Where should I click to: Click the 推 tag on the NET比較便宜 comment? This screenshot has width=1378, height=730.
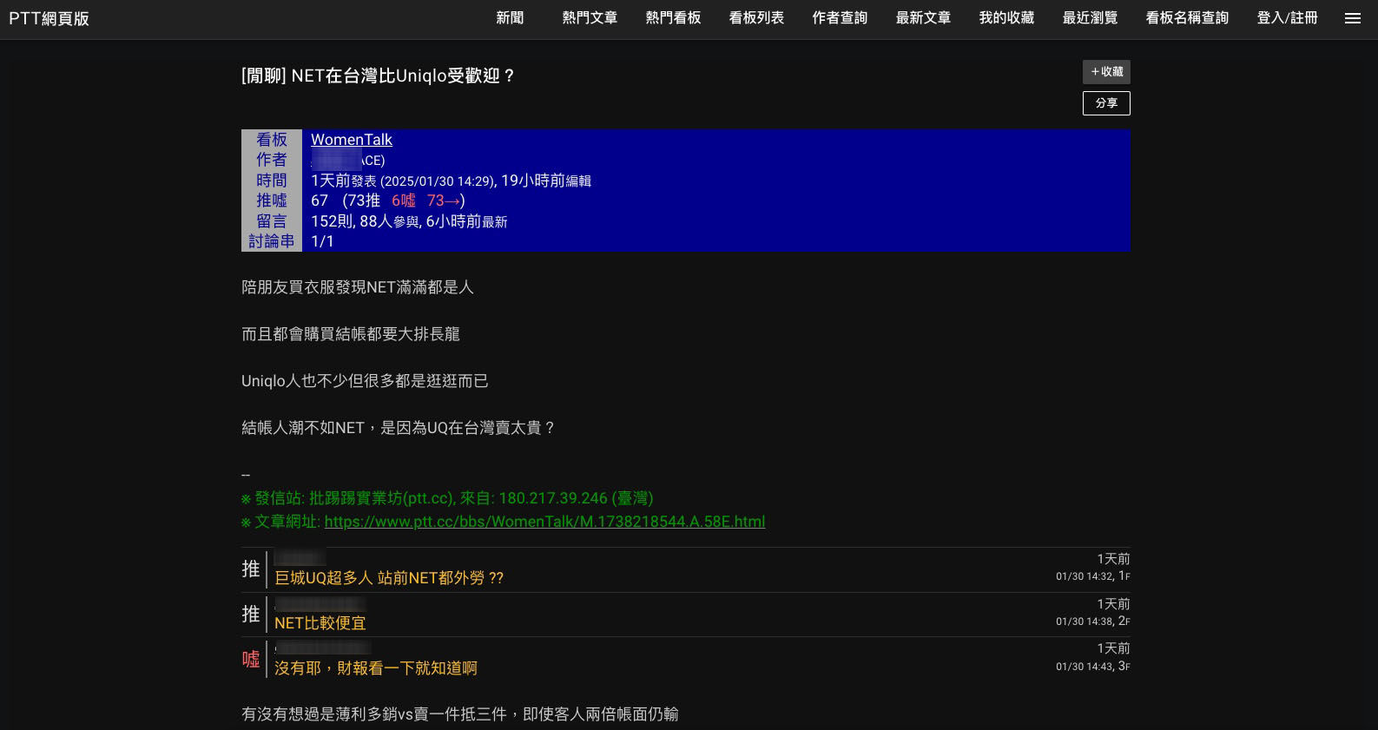[251, 615]
